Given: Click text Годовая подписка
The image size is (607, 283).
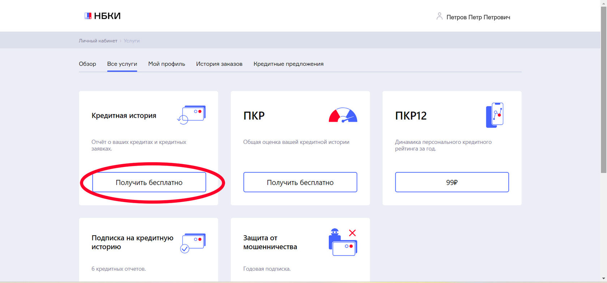Looking at the screenshot, I should [267, 269].
